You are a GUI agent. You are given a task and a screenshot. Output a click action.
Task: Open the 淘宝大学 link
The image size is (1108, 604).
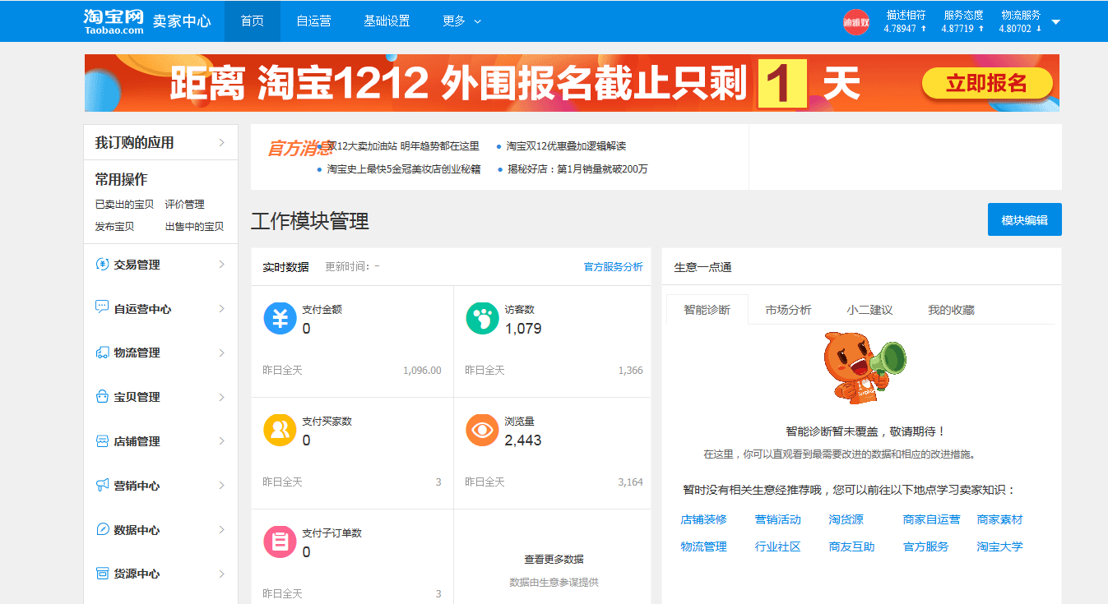click(999, 546)
